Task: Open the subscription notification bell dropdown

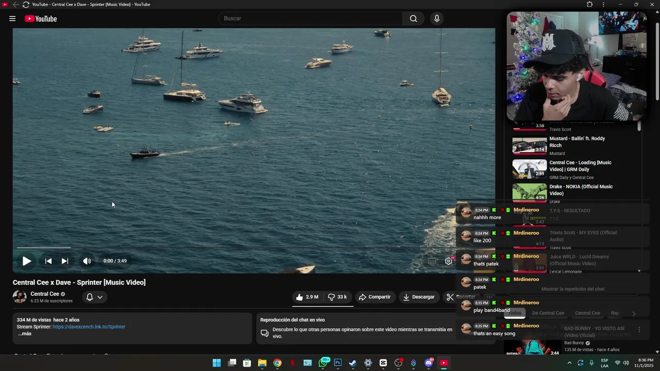Action: pos(94,297)
